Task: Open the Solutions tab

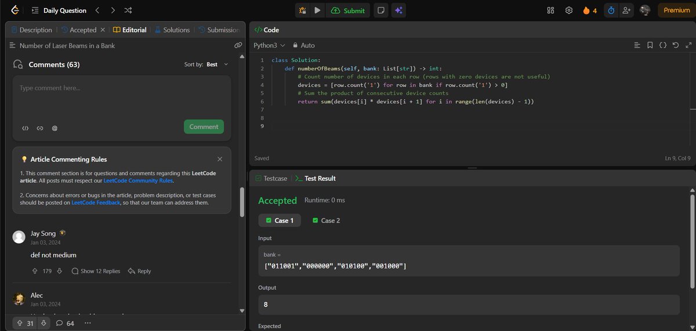Action: click(x=172, y=30)
